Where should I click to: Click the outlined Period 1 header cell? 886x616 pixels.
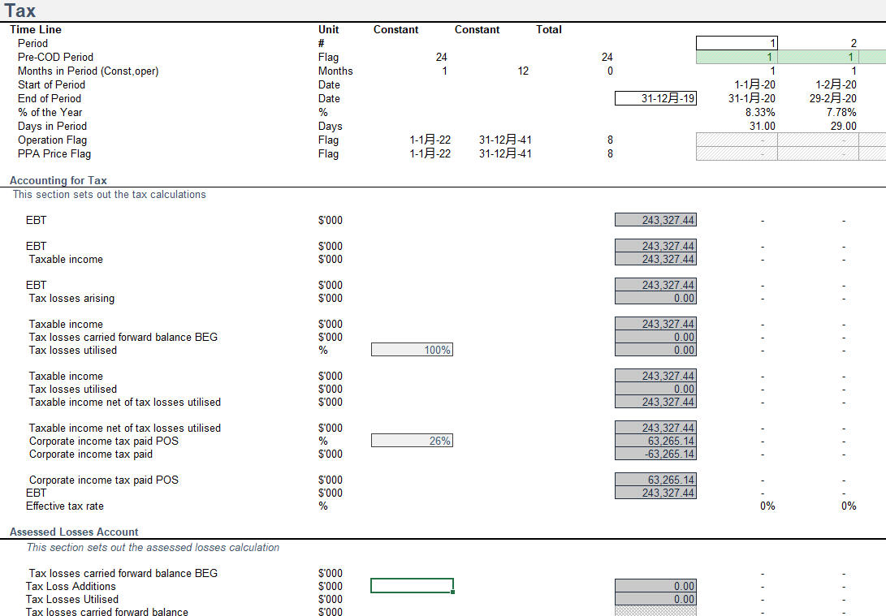737,43
